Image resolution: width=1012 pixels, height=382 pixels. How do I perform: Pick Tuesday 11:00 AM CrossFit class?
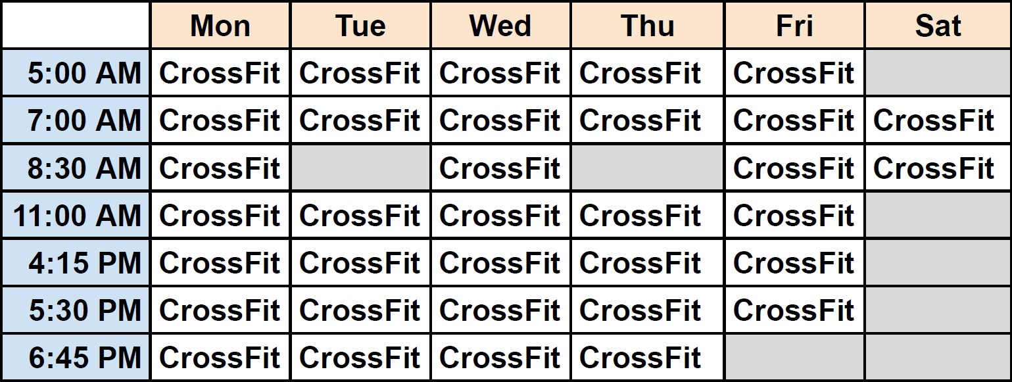click(360, 216)
